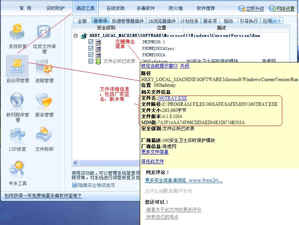Select the 资源管理器插件 sub-tab

128,21
